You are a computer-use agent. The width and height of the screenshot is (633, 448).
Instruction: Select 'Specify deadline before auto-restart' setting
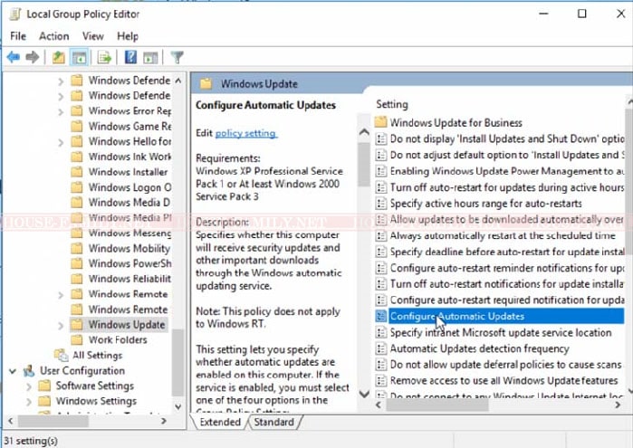pyautogui.click(x=507, y=252)
